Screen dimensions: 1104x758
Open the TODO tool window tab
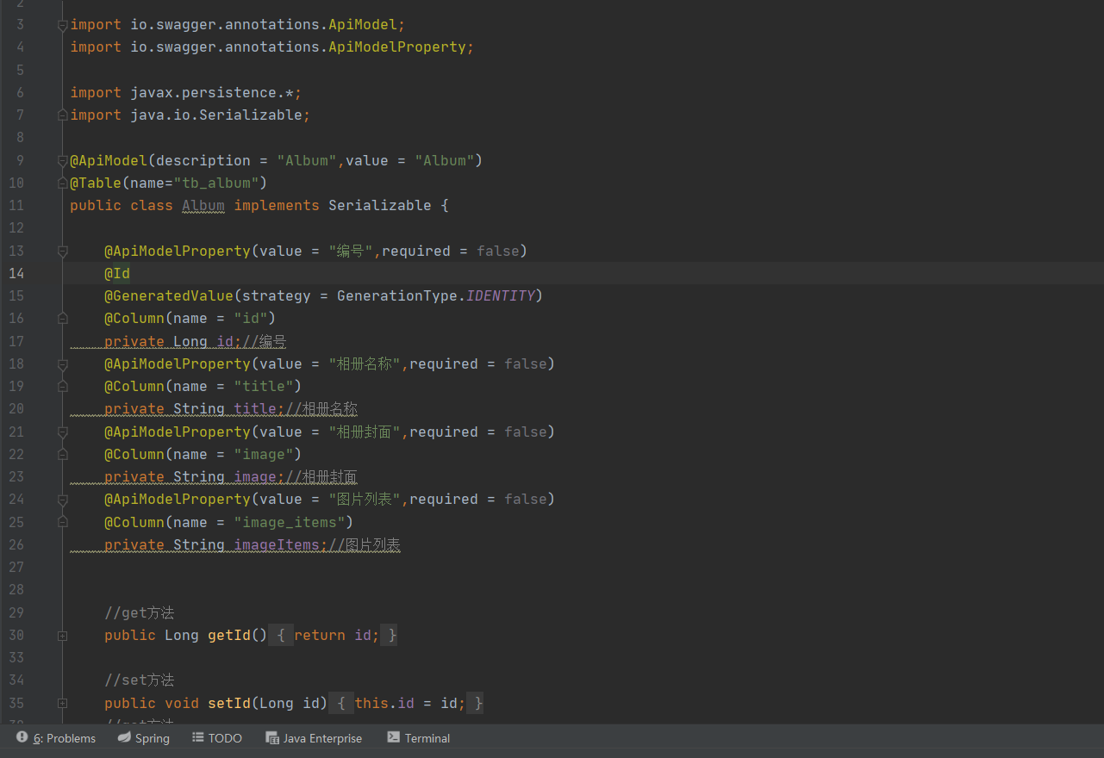[217, 738]
